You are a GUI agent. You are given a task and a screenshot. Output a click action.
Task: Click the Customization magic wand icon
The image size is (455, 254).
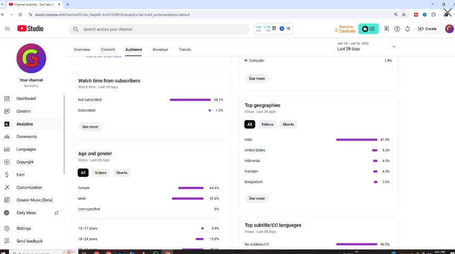click(x=7, y=187)
